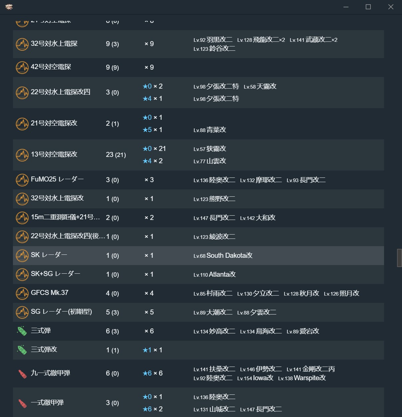Viewport: 402px width, 417px height.
Task: Click the green shell icon for 三式弾
Action: (22, 331)
